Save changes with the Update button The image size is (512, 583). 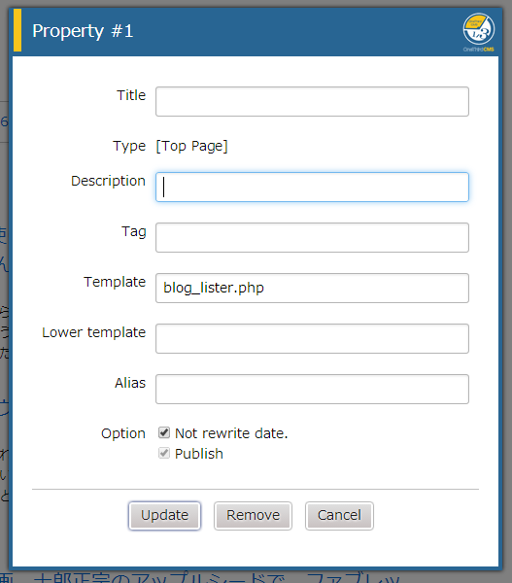(165, 516)
